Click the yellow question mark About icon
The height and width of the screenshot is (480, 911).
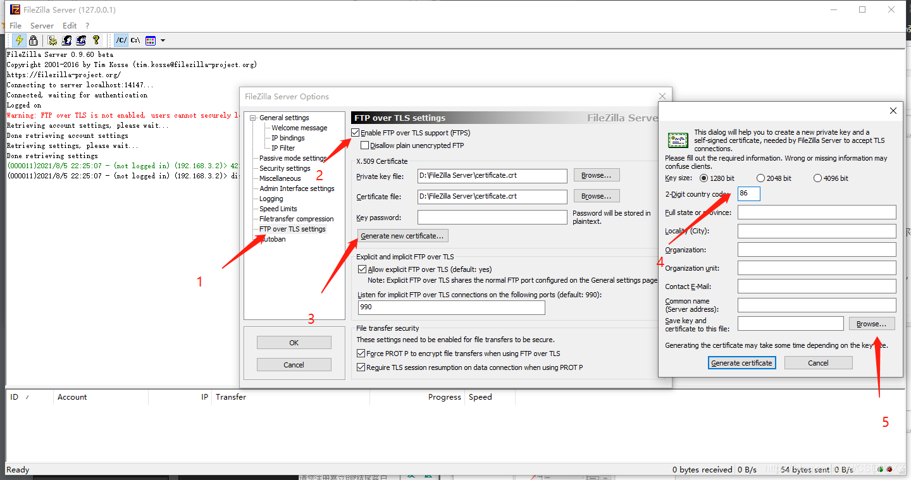point(96,40)
